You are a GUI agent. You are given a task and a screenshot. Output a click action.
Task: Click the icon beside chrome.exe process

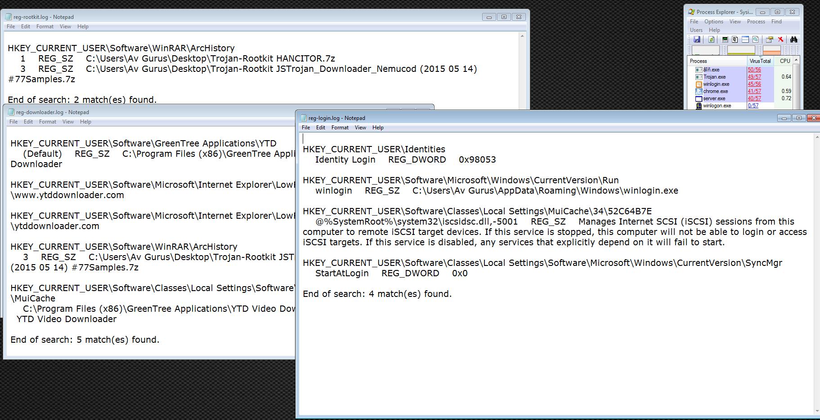[x=699, y=91]
